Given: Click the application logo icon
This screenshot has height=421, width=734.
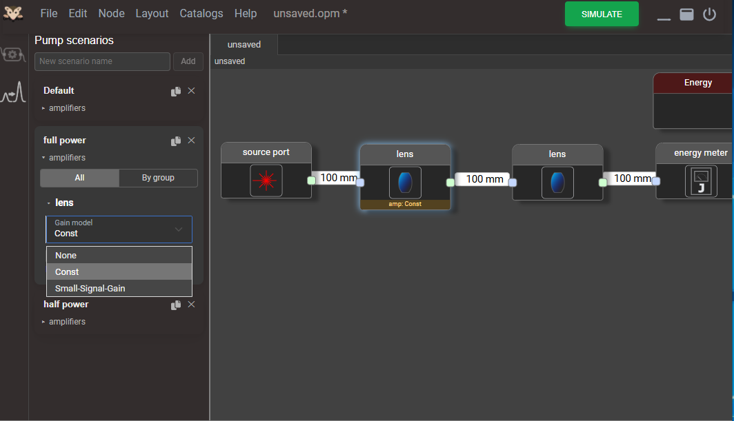Looking at the screenshot, I should coord(13,14).
